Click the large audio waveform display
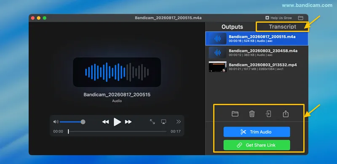 coord(117,72)
